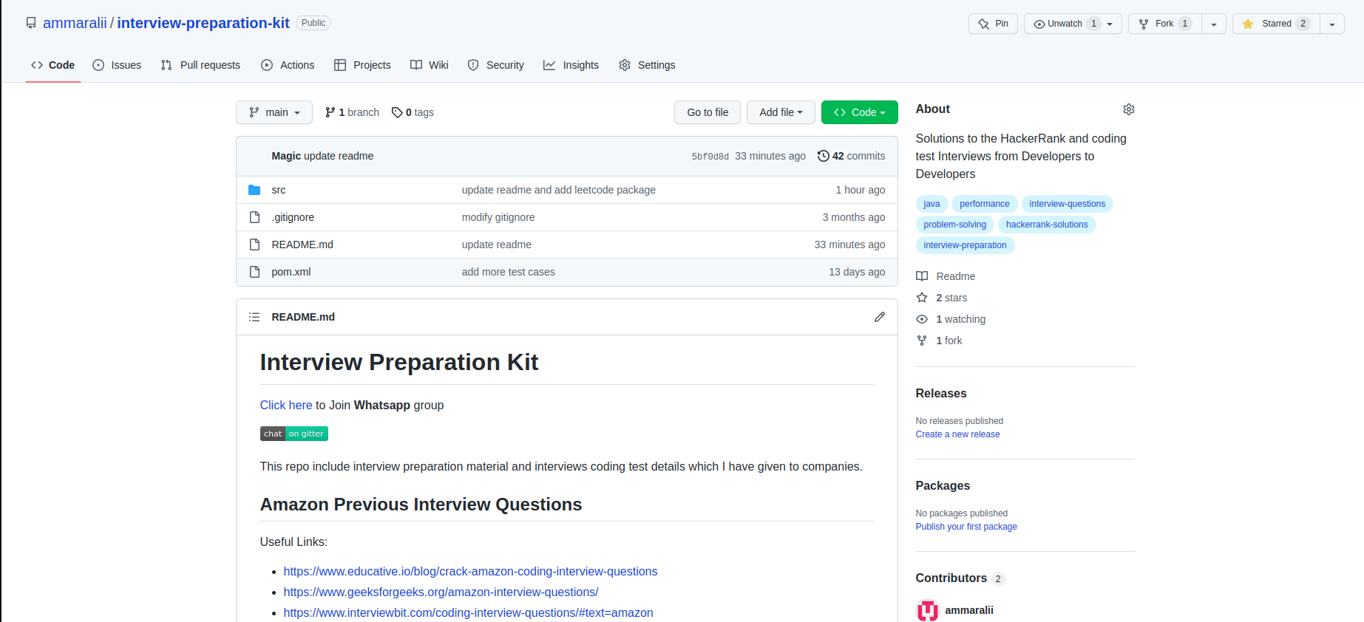The height and width of the screenshot is (622, 1364).
Task: Click the Go to file button
Action: 708,112
